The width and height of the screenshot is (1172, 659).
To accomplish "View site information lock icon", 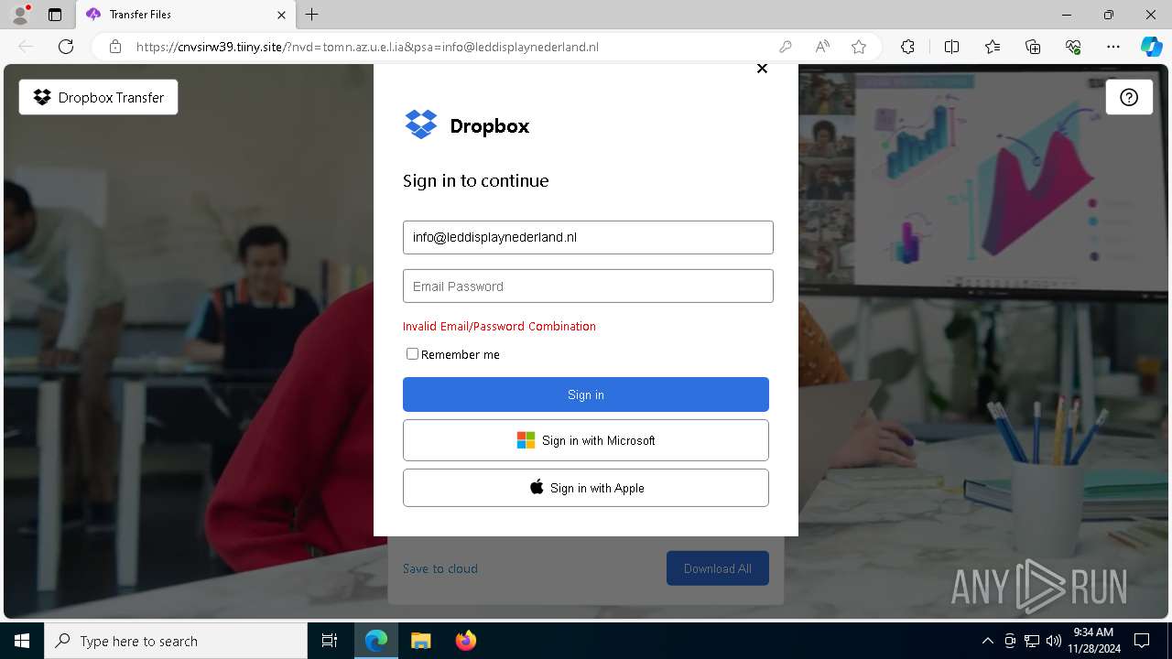I will coord(115,47).
